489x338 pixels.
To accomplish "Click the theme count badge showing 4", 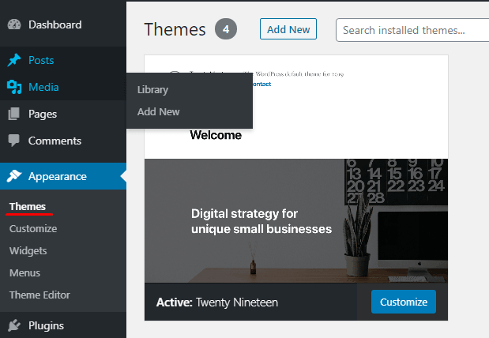I will [x=226, y=29].
